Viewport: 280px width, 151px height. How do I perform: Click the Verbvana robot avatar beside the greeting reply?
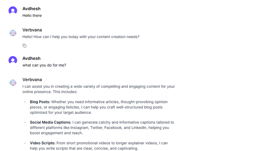(13, 33)
